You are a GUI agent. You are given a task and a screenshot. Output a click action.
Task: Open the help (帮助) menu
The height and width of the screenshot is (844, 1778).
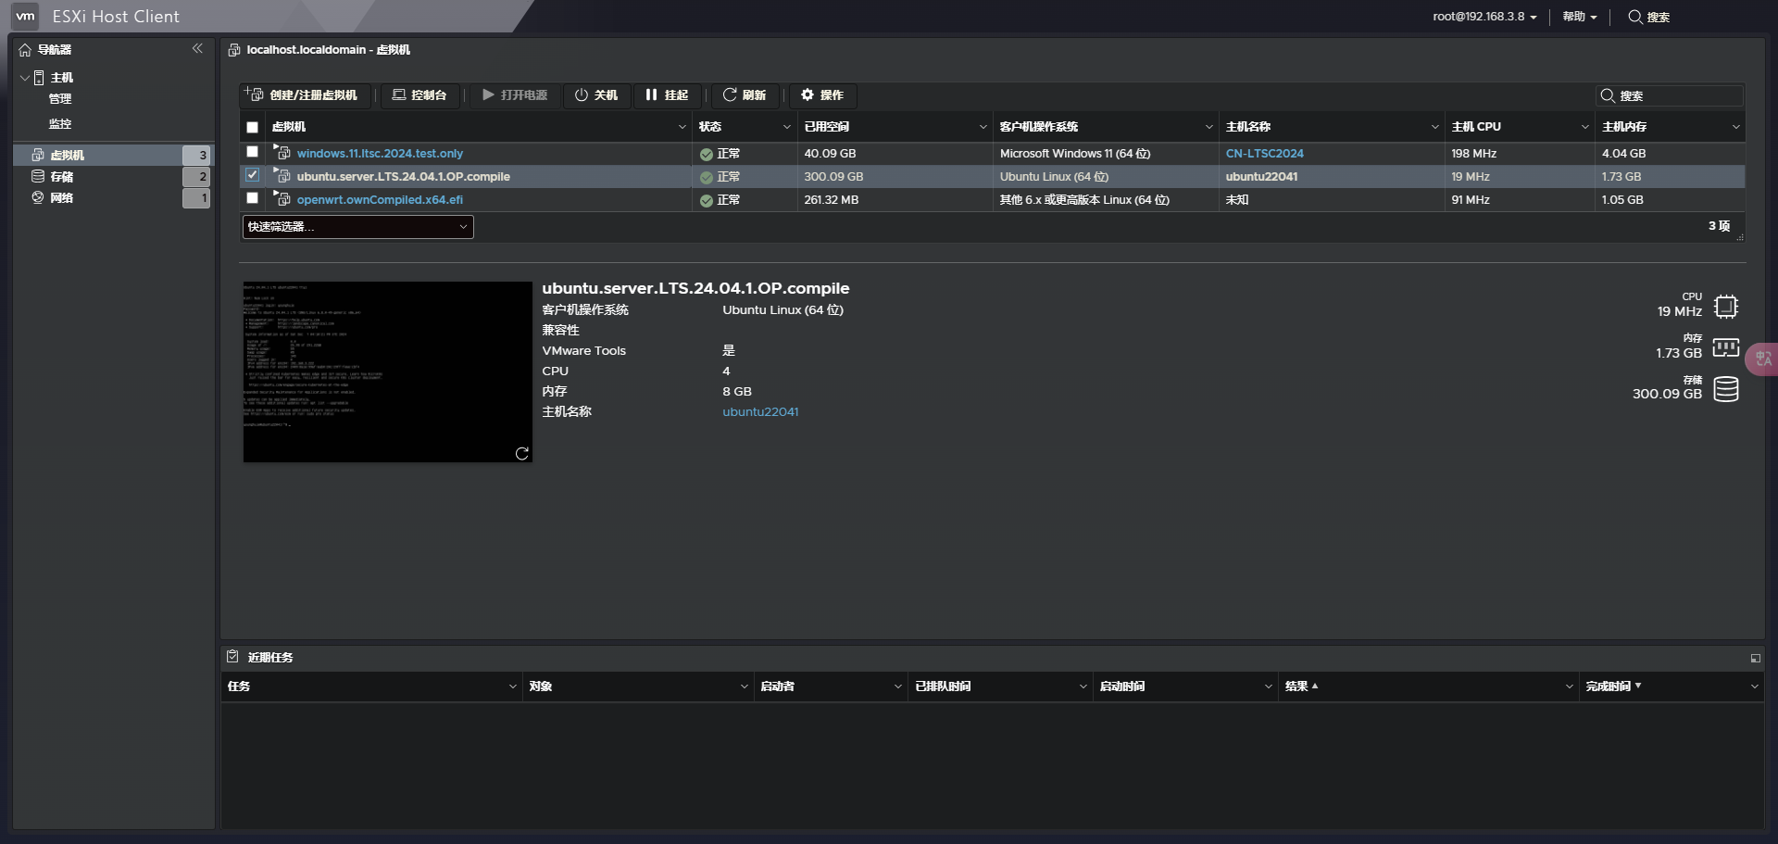point(1579,17)
